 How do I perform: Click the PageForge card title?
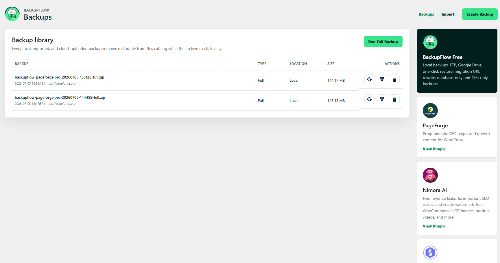[x=435, y=126]
